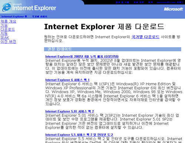Go to the 다운로드 sidebar link

(x=8, y=29)
